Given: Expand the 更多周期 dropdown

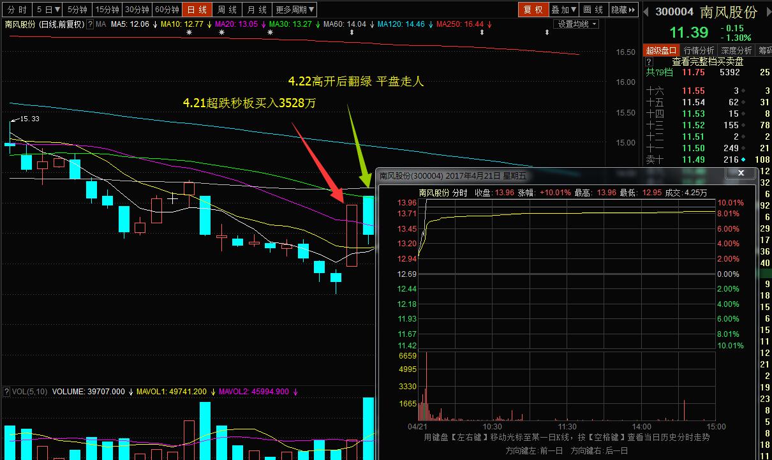Looking at the screenshot, I should click(295, 10).
